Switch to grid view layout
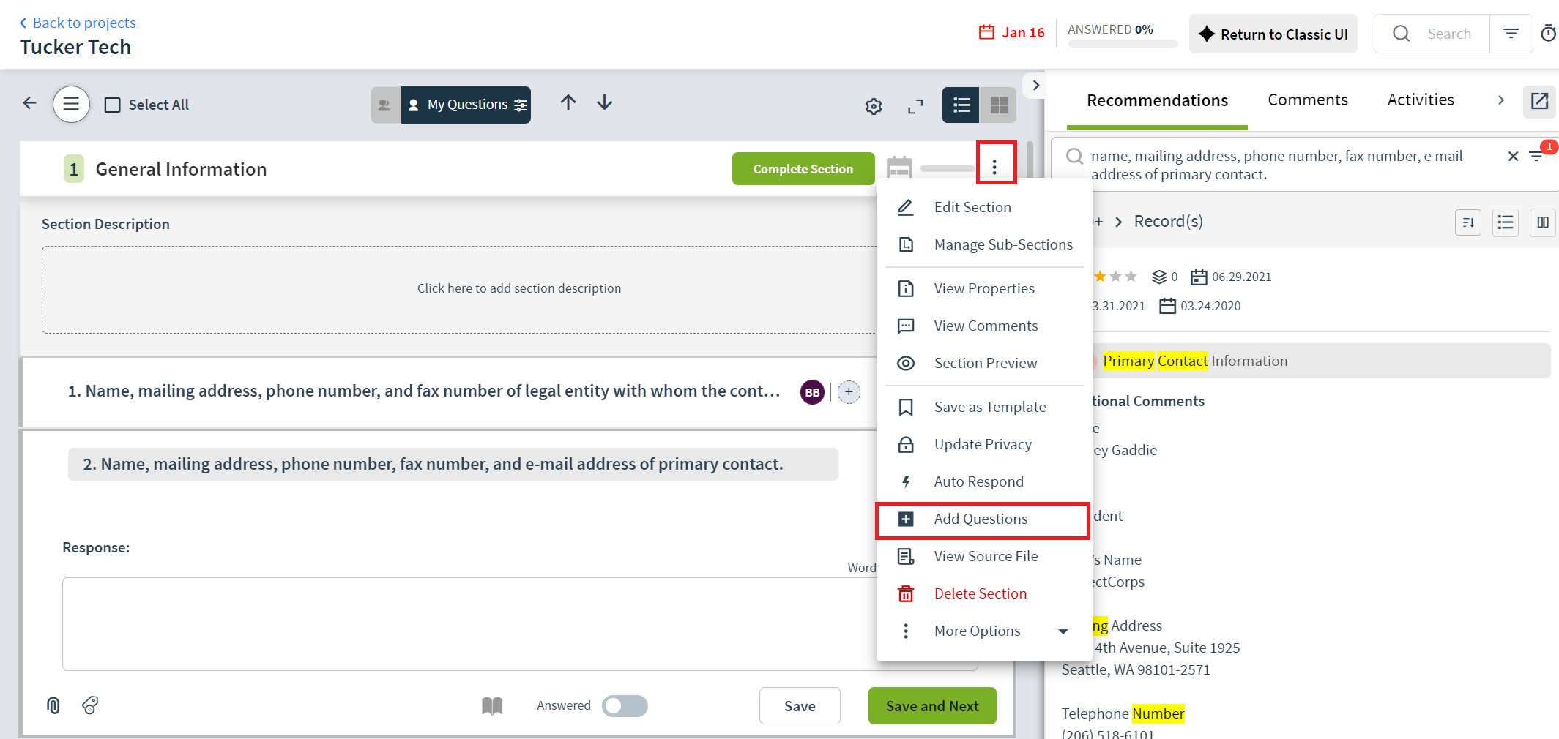1559x739 pixels. coord(999,105)
